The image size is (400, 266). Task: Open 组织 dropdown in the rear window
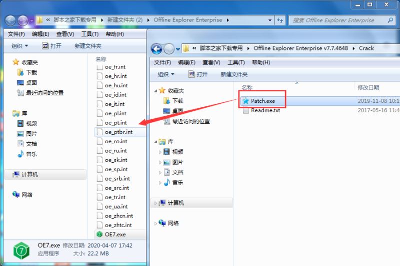(19, 46)
